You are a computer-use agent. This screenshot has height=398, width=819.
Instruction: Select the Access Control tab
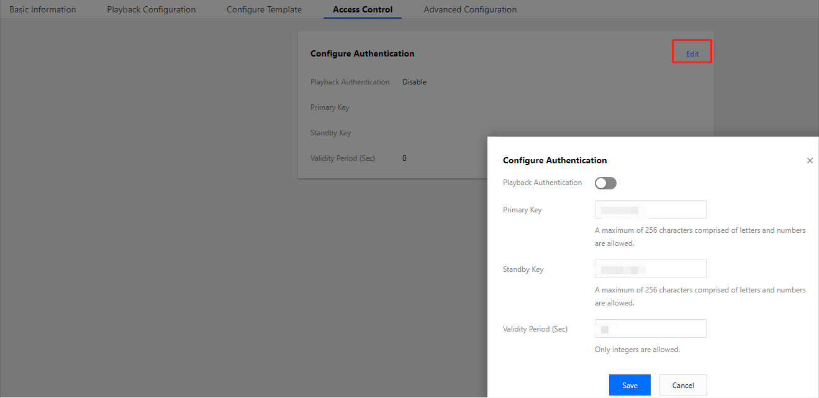tap(363, 10)
